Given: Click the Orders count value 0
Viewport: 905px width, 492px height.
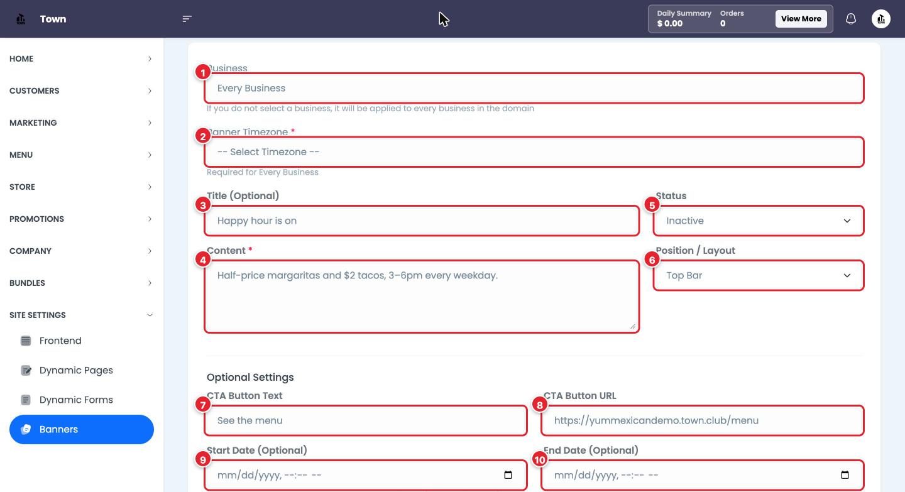Looking at the screenshot, I should [x=723, y=24].
